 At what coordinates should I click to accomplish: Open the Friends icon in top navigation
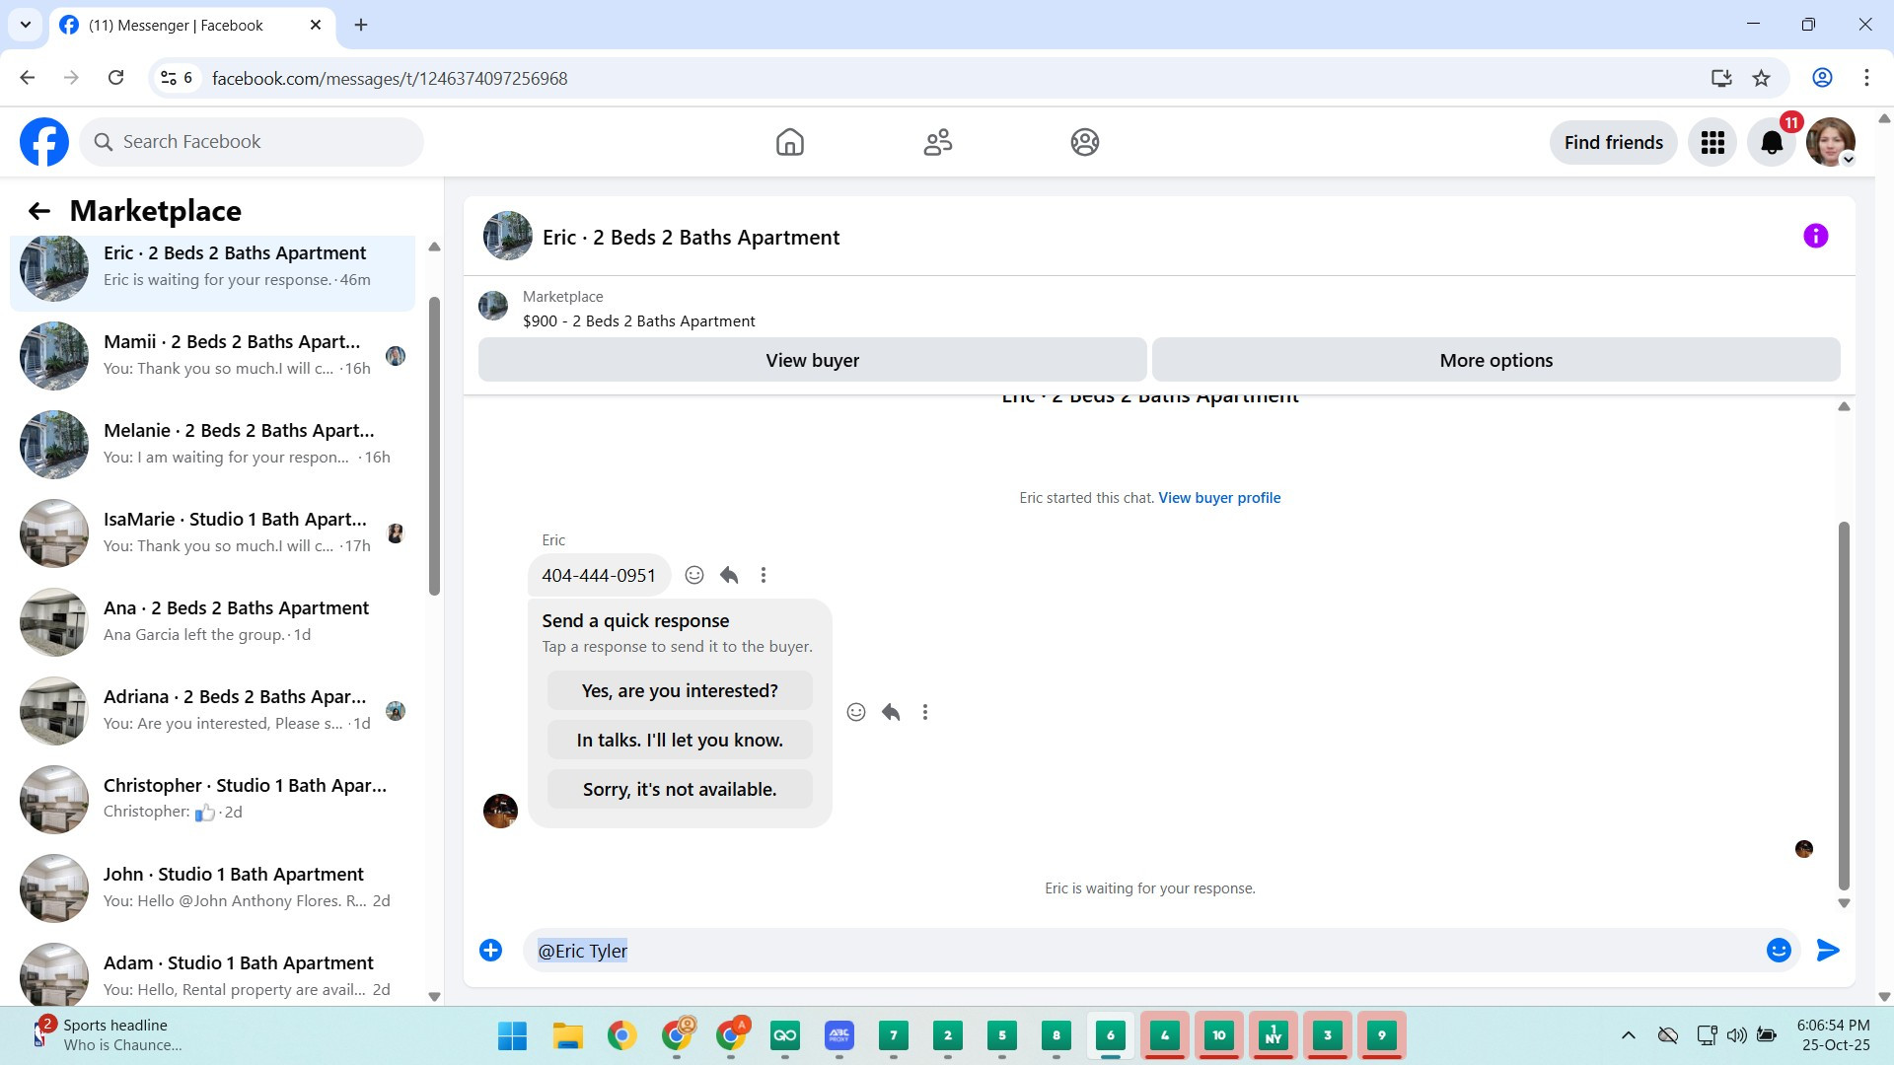(x=937, y=142)
